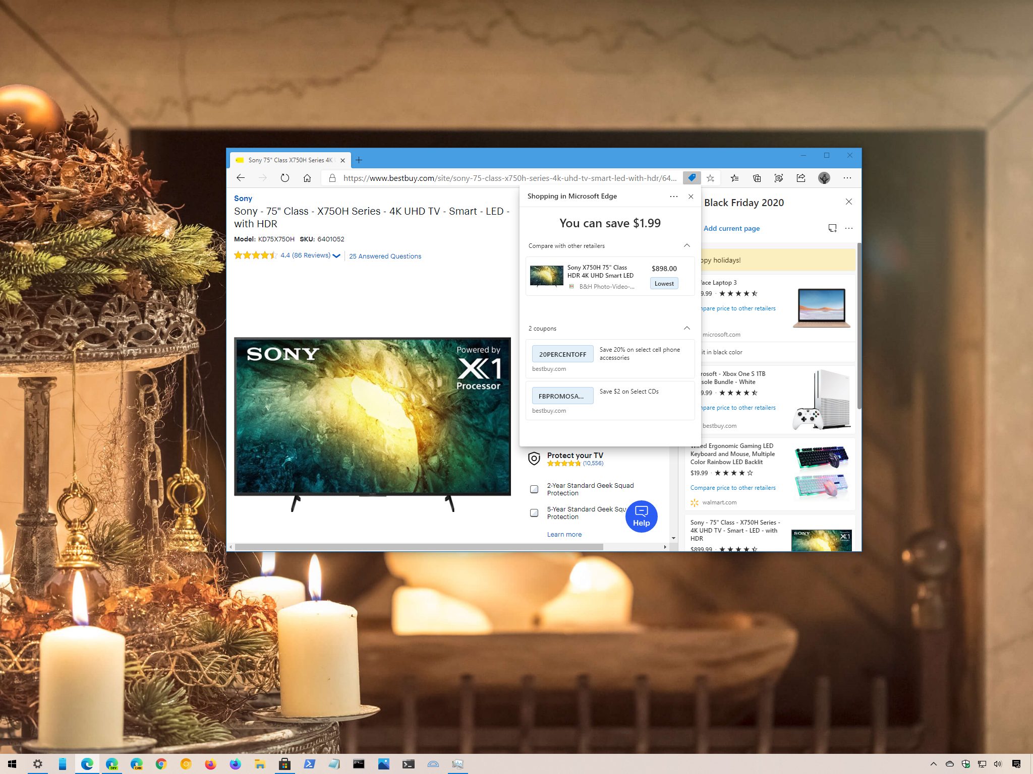Click the page horizontal scrollbar
Screen dimensions: 1033x774
coord(419,547)
